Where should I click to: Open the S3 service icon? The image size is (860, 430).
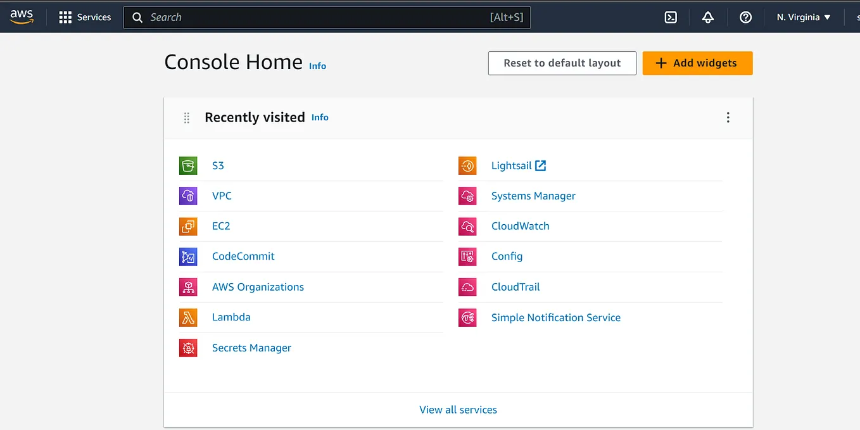pyautogui.click(x=188, y=165)
